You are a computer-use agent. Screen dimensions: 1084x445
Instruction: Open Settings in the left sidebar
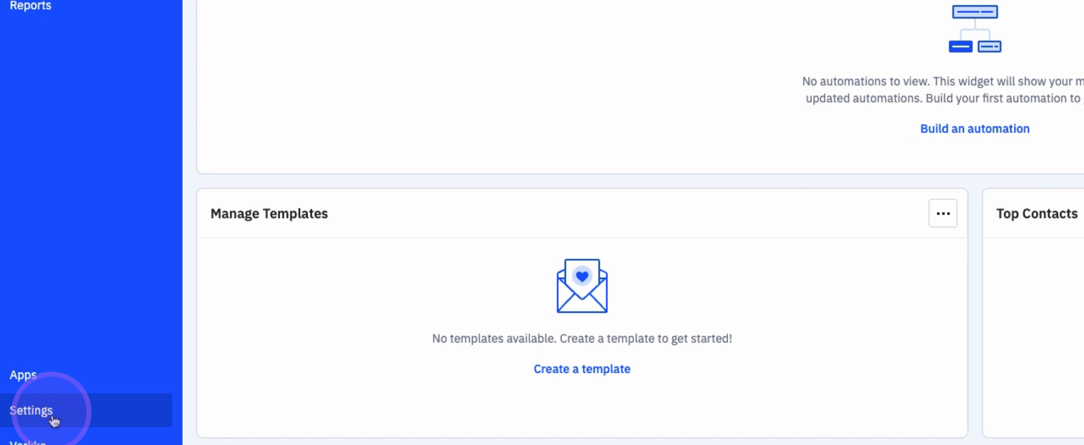pos(31,410)
